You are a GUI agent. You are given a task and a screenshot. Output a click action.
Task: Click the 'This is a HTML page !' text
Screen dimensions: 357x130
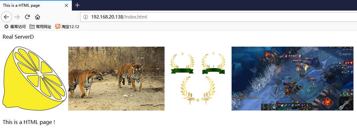pos(29,122)
